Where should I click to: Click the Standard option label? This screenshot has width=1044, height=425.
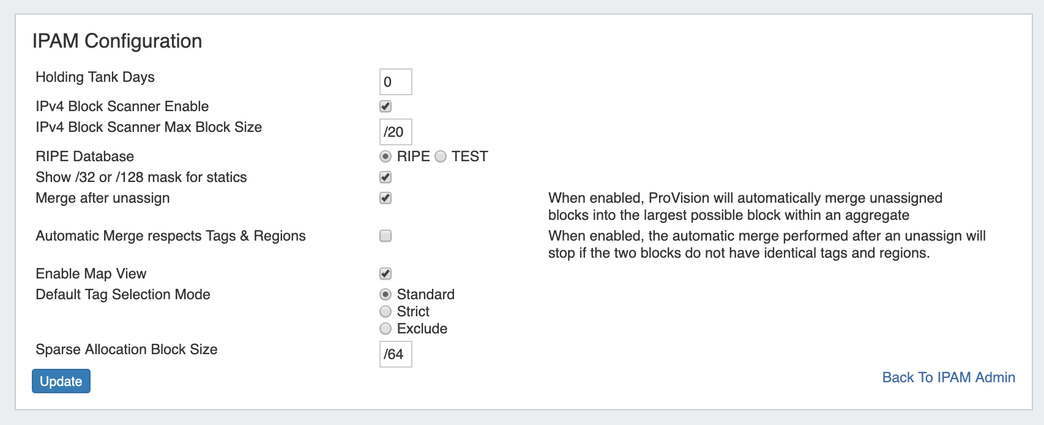pos(425,294)
